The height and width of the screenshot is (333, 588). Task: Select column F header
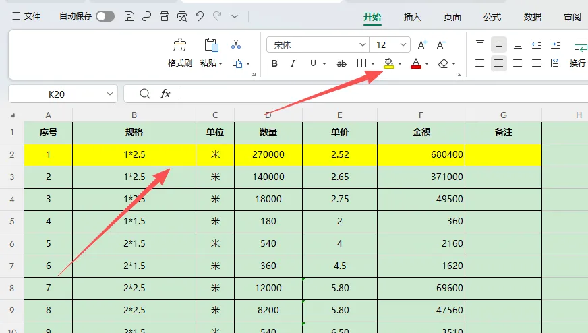click(x=421, y=115)
